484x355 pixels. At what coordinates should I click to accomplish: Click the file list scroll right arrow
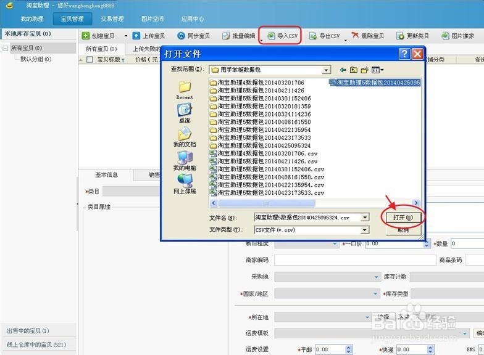416,203
